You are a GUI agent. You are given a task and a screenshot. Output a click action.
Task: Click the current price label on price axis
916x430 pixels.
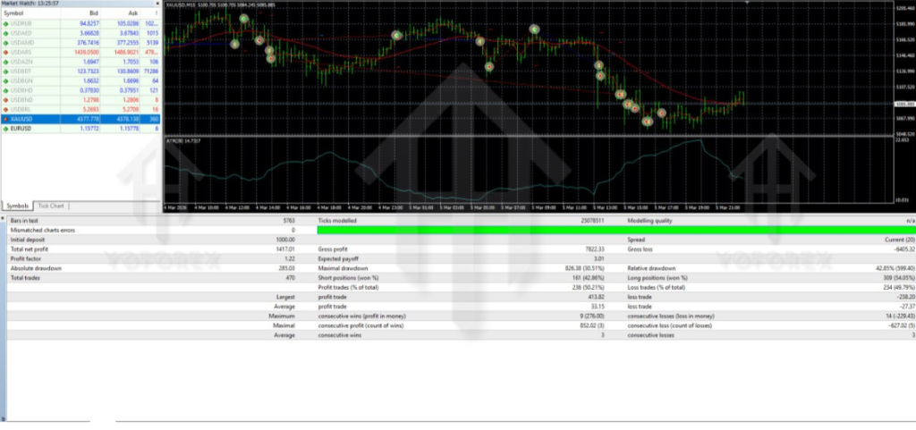point(903,104)
